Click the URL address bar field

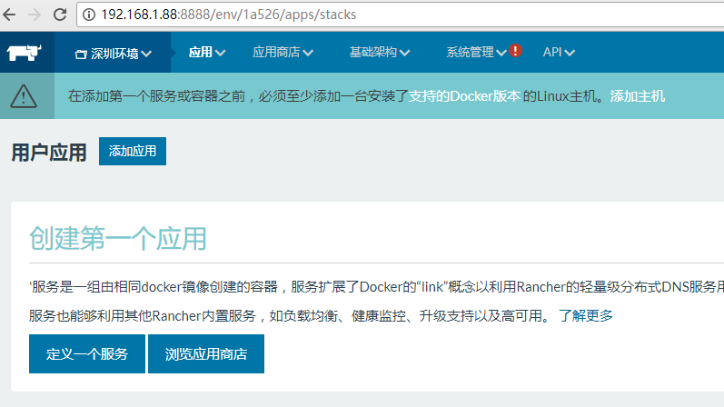(x=401, y=15)
